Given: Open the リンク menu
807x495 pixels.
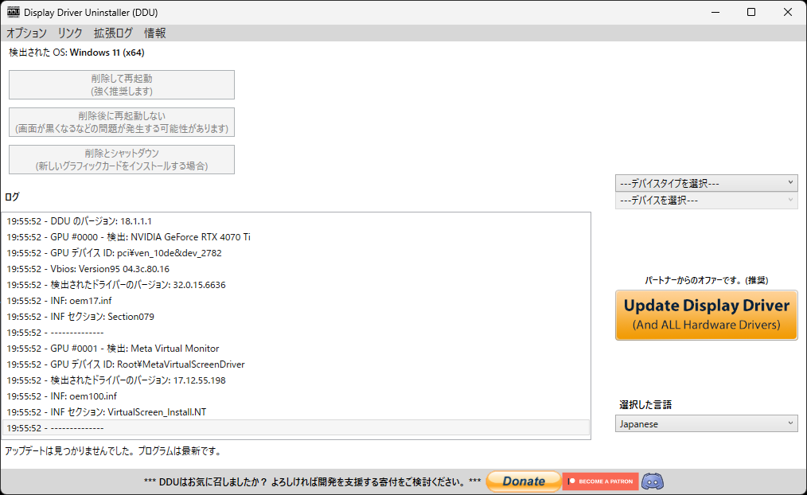Looking at the screenshot, I should click(x=70, y=33).
